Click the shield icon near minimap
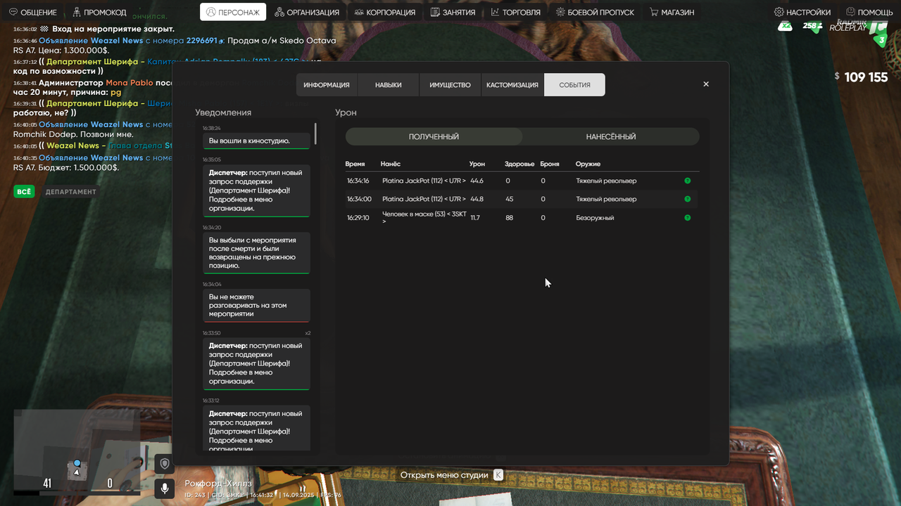 (165, 464)
